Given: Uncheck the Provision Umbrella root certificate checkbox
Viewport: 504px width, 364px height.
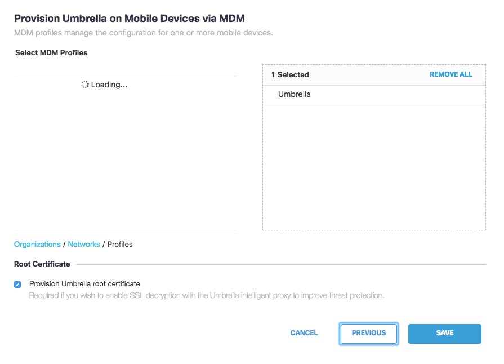Looking at the screenshot, I should click(17, 284).
